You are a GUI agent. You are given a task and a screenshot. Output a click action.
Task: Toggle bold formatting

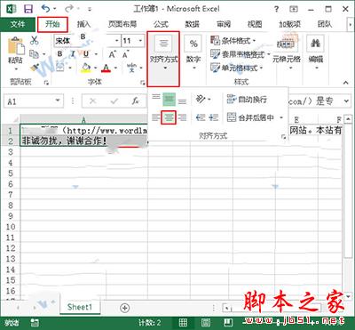coord(60,54)
